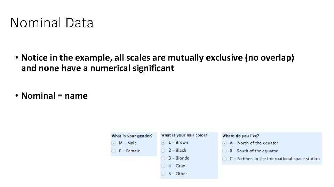This screenshot has height=187, width=334.
Task: Pick the Blonde hair color radio button
Action: tap(163, 158)
